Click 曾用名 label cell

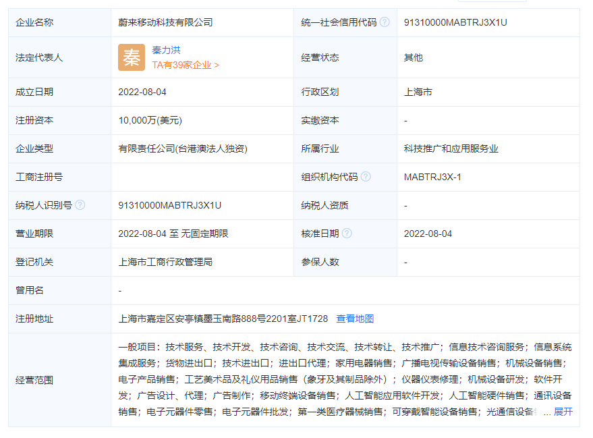tap(60, 290)
